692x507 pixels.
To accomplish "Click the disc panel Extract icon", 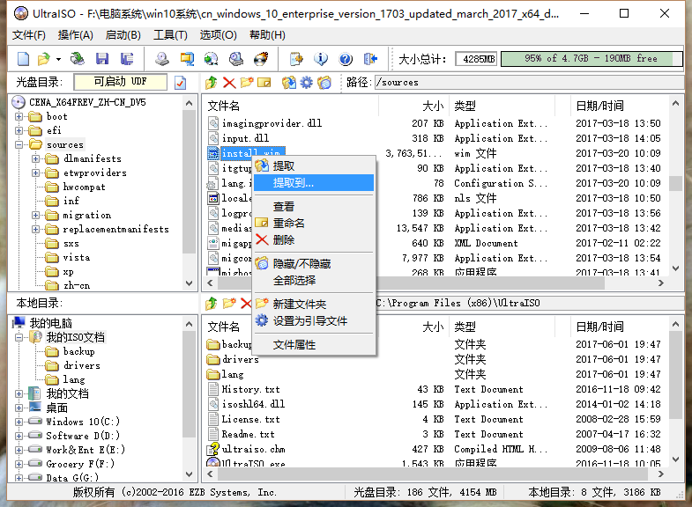I will click(289, 83).
